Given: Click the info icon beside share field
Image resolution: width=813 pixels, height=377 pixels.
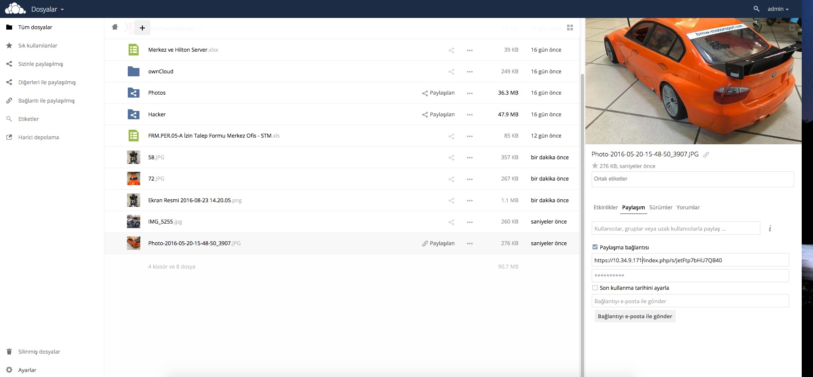Looking at the screenshot, I should [770, 229].
